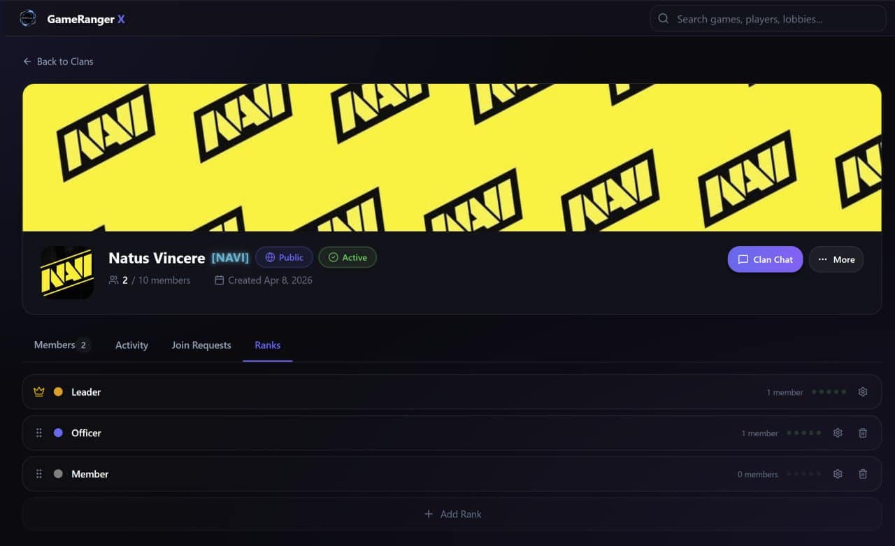Open Clan Chat
895x546 pixels.
tap(765, 259)
